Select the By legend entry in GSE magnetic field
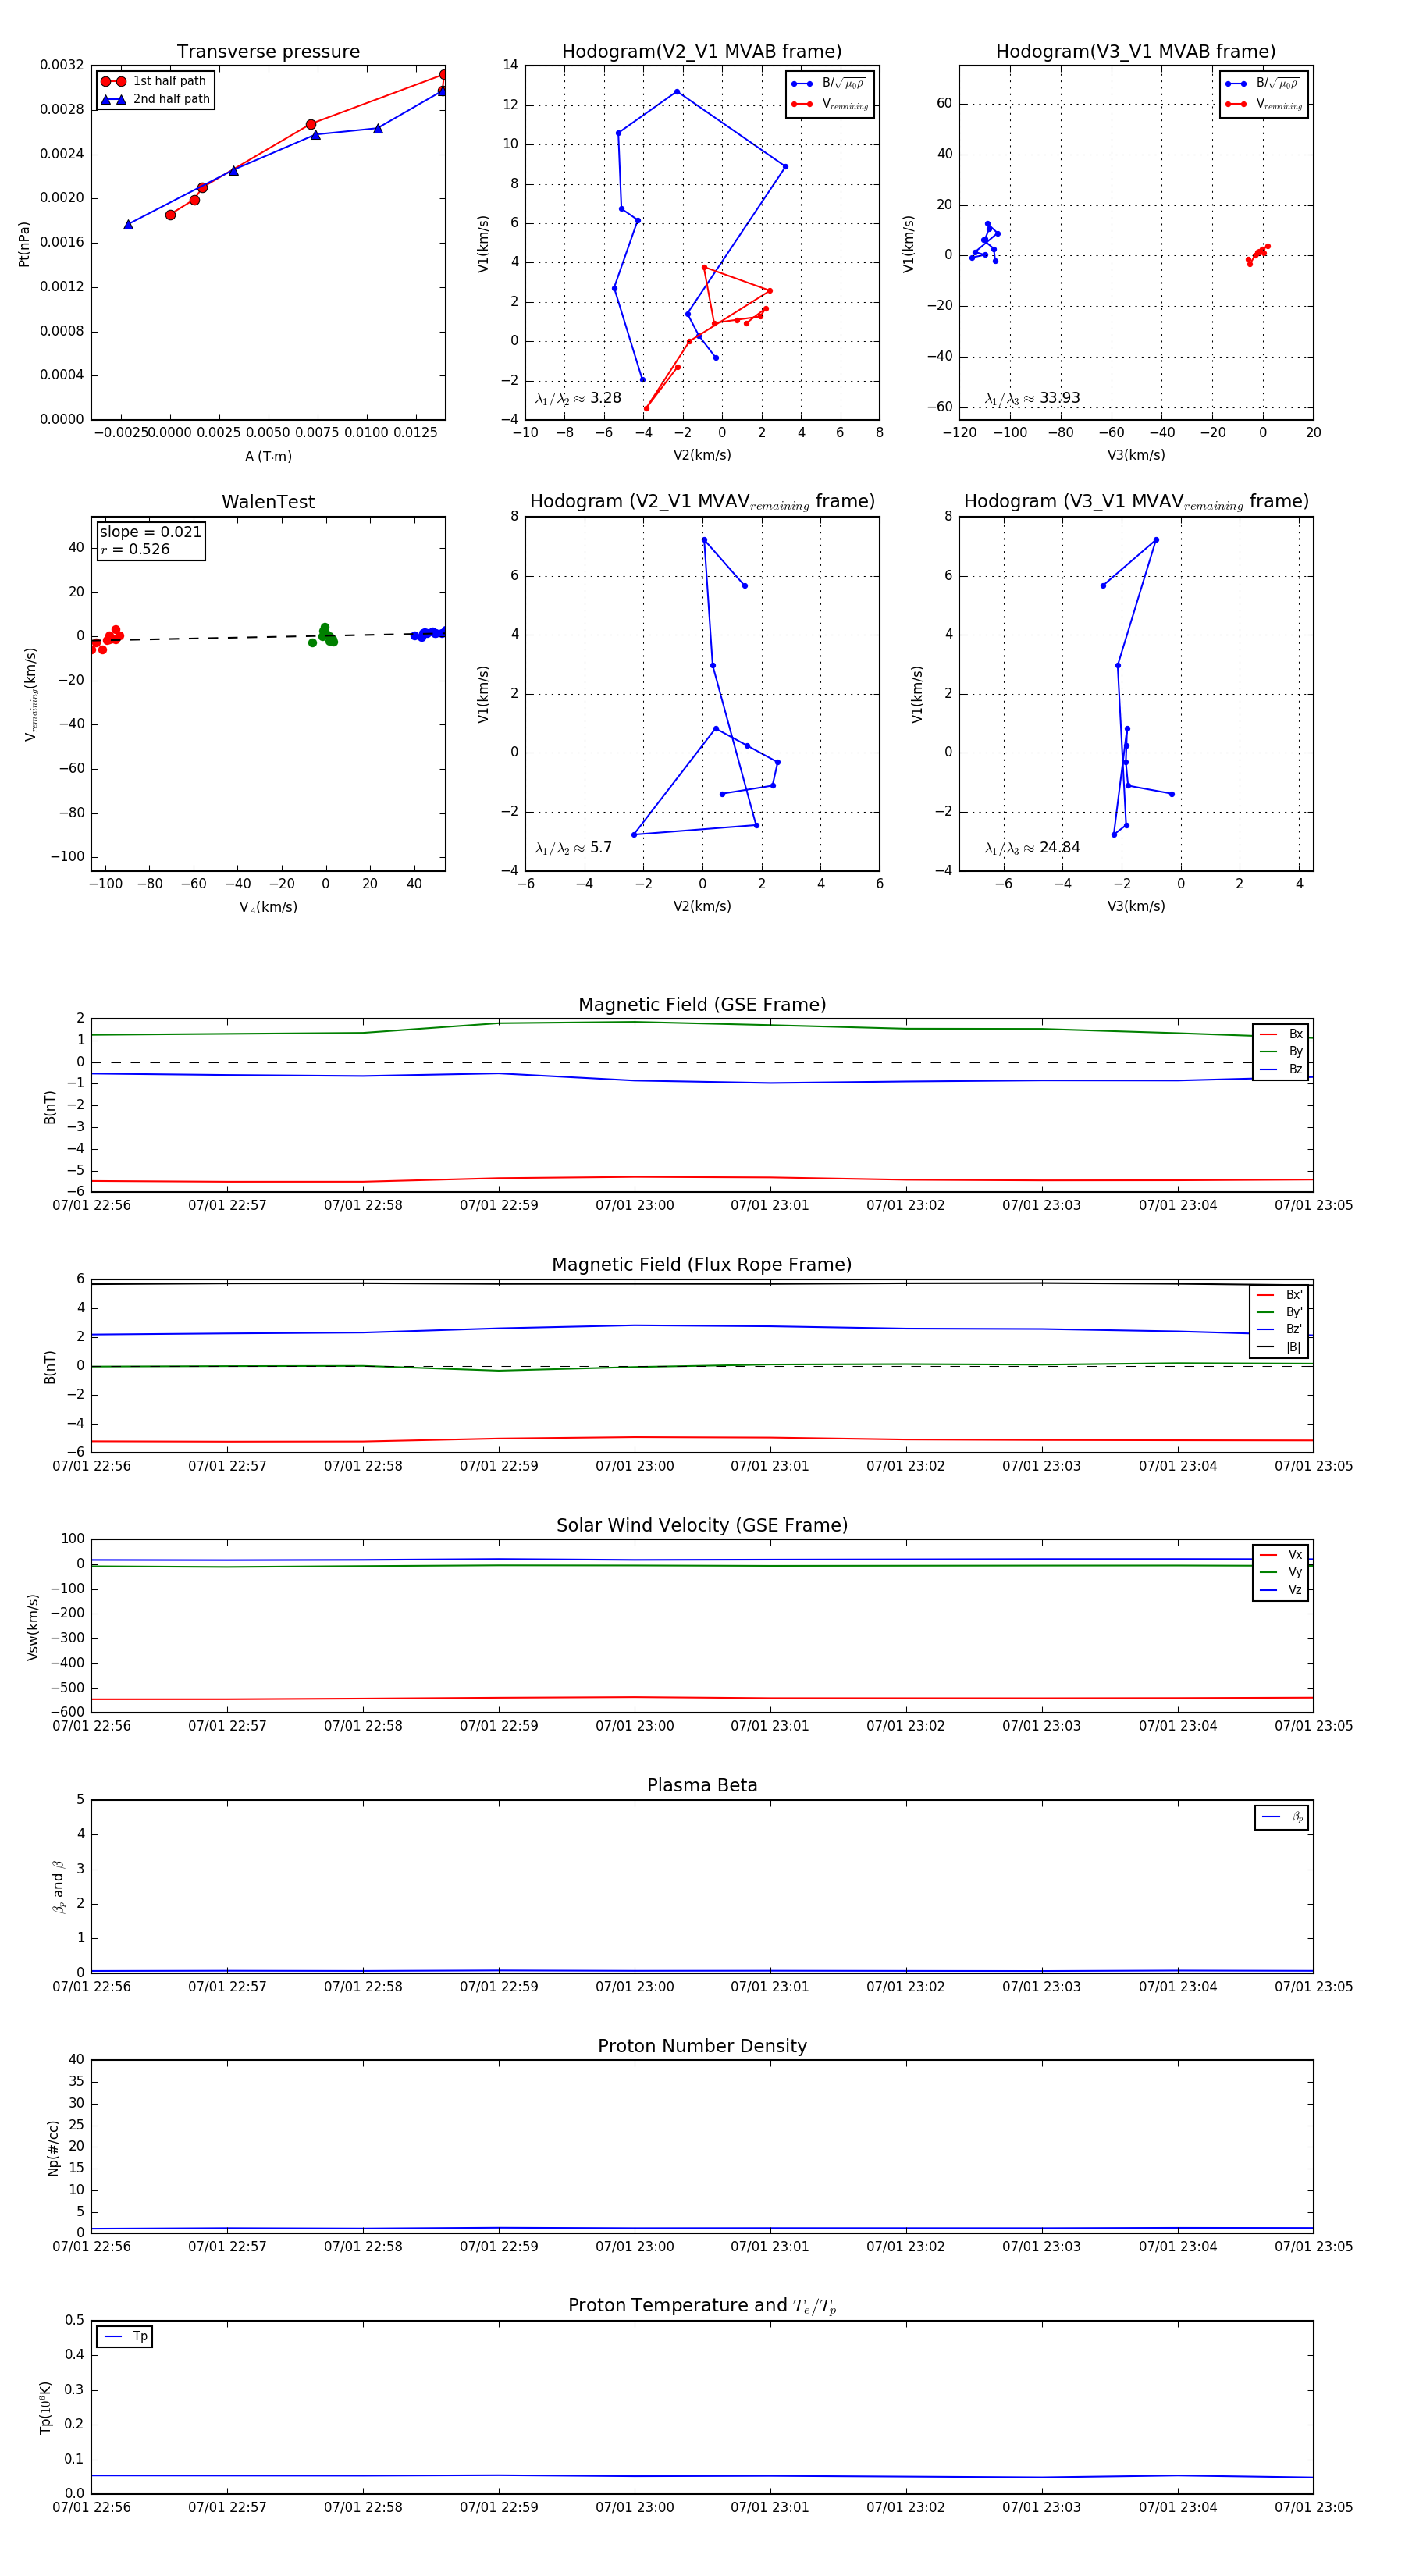The height and width of the screenshot is (2576, 1405). tap(1281, 1051)
